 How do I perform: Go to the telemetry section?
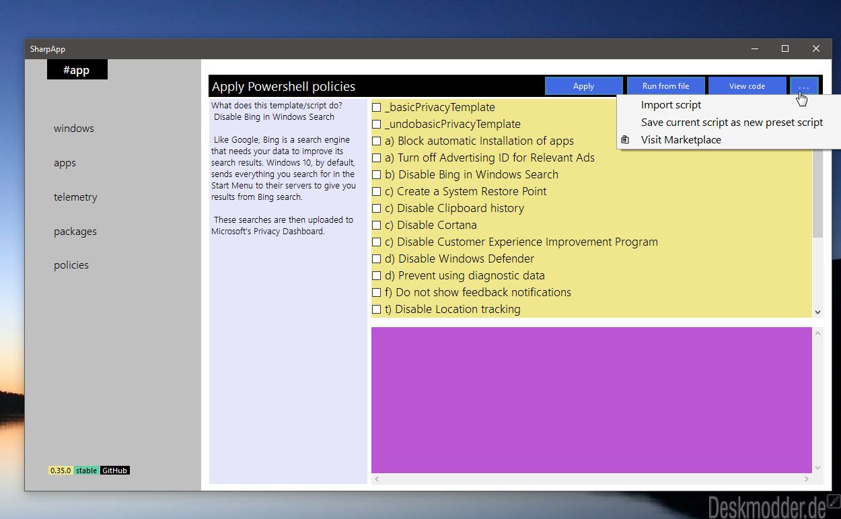click(75, 197)
